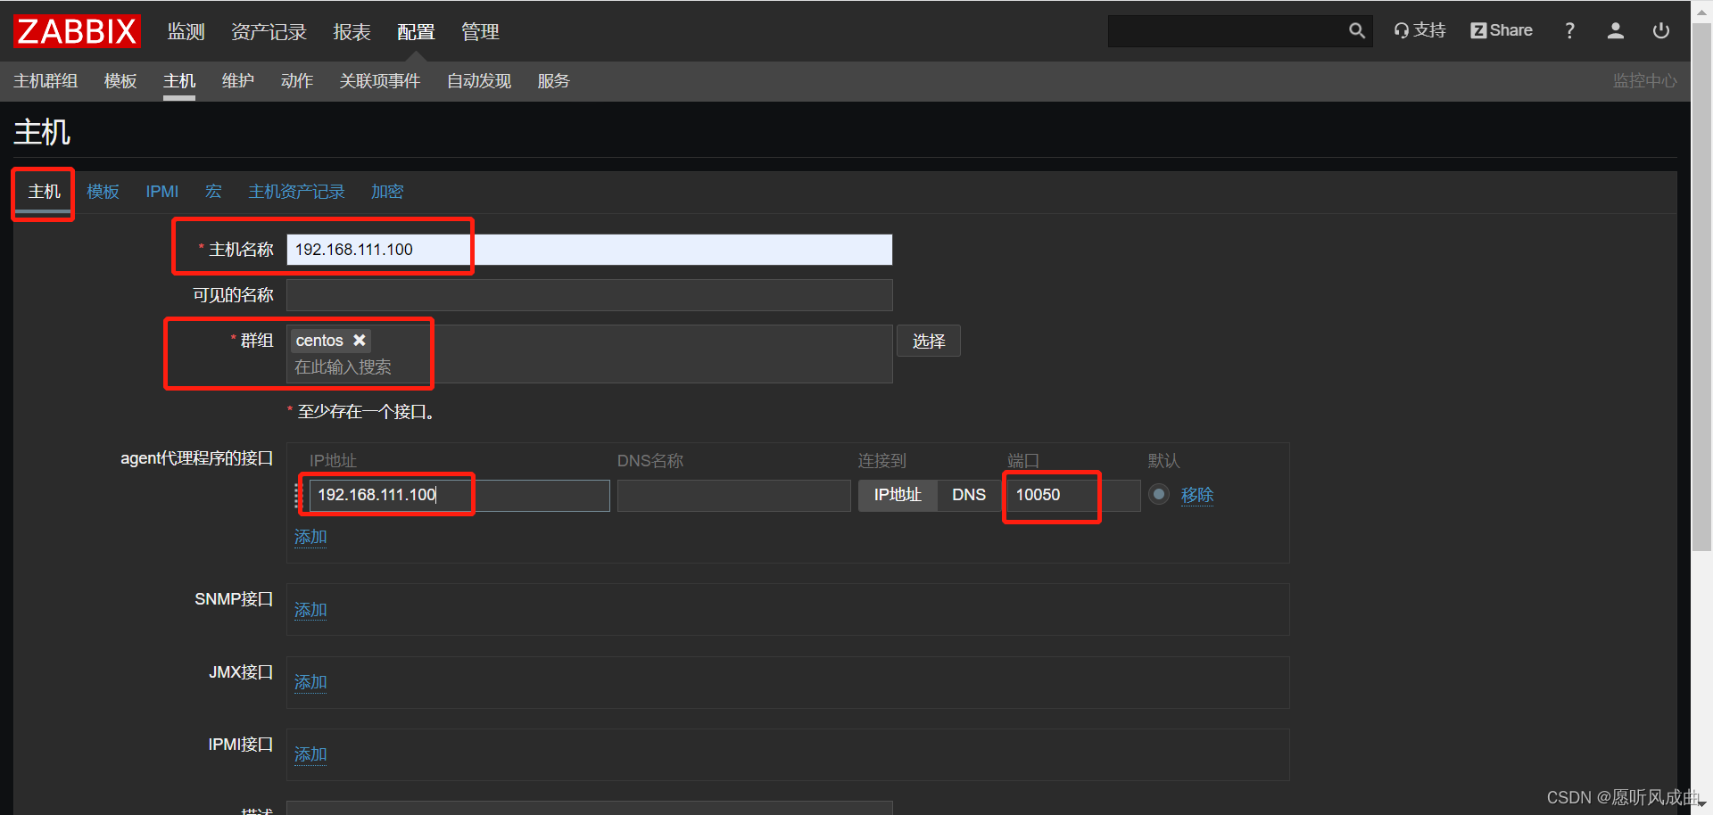Switch to the 主机资产记录 tab
The height and width of the screenshot is (815, 1713).
click(x=296, y=192)
